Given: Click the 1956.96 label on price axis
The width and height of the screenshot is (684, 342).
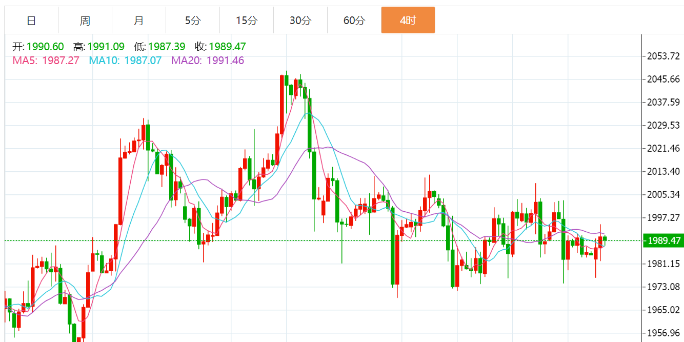Looking at the screenshot, I should point(664,333).
